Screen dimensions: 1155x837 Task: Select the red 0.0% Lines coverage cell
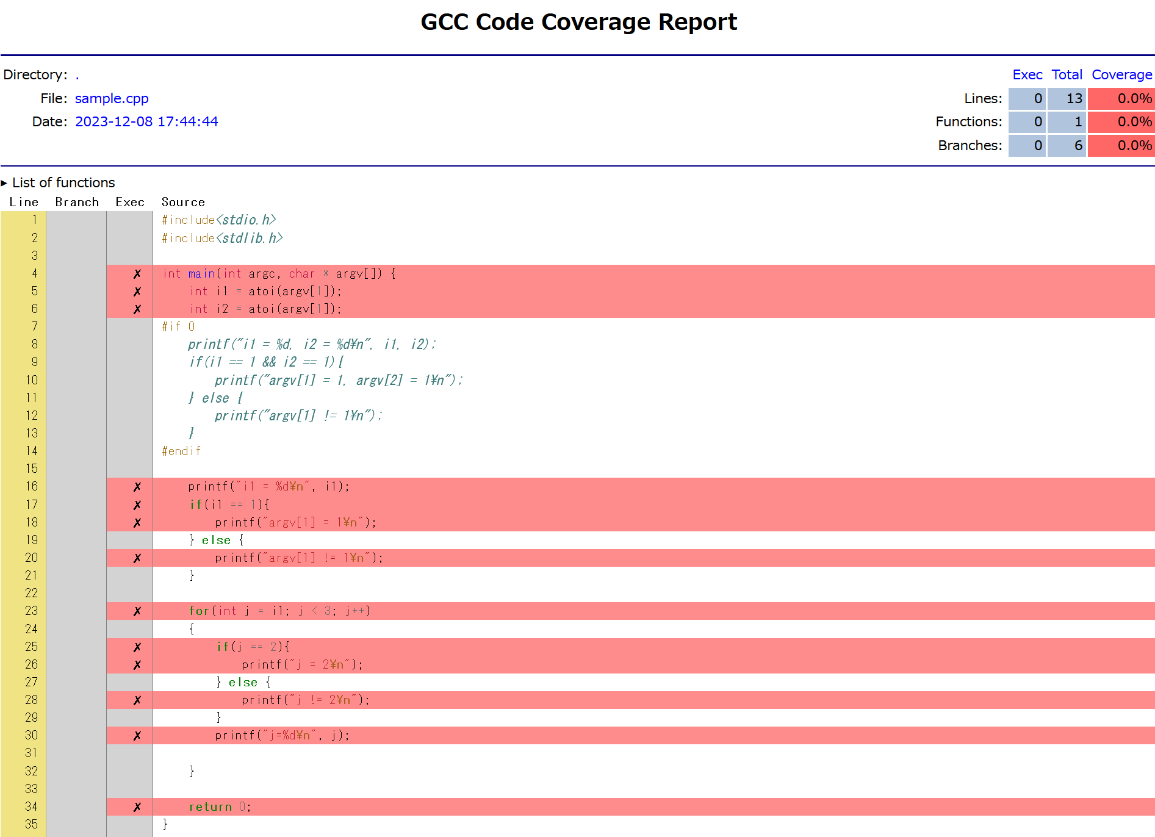coord(1121,98)
